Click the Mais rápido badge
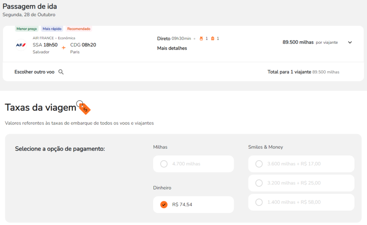367x225 pixels. (52, 29)
